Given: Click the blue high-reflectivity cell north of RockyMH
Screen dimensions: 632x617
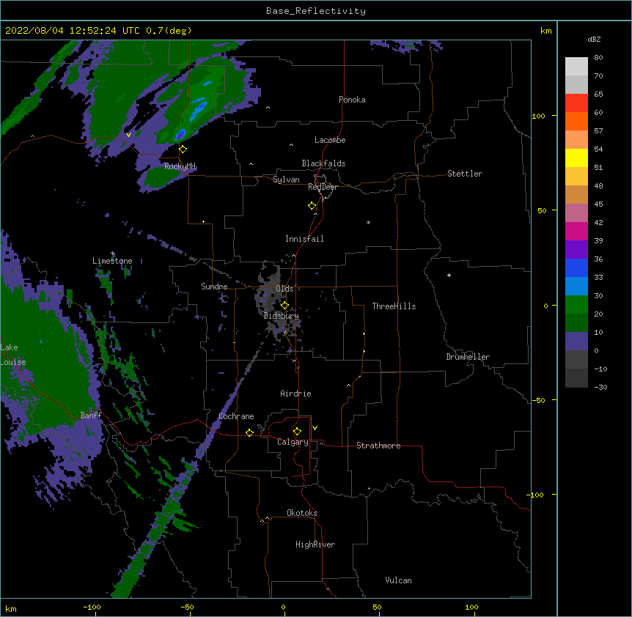Looking at the screenshot, I should pos(180,134).
